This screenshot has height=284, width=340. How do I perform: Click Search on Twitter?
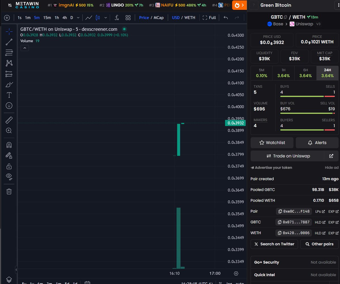click(274, 244)
